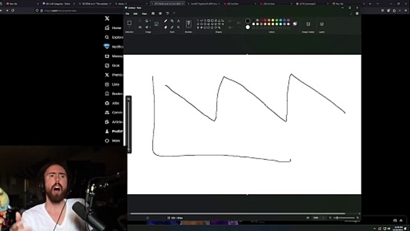Screen dimensions: 410x231
Task: Open the View menu in Paint
Action: [x=144, y=13]
